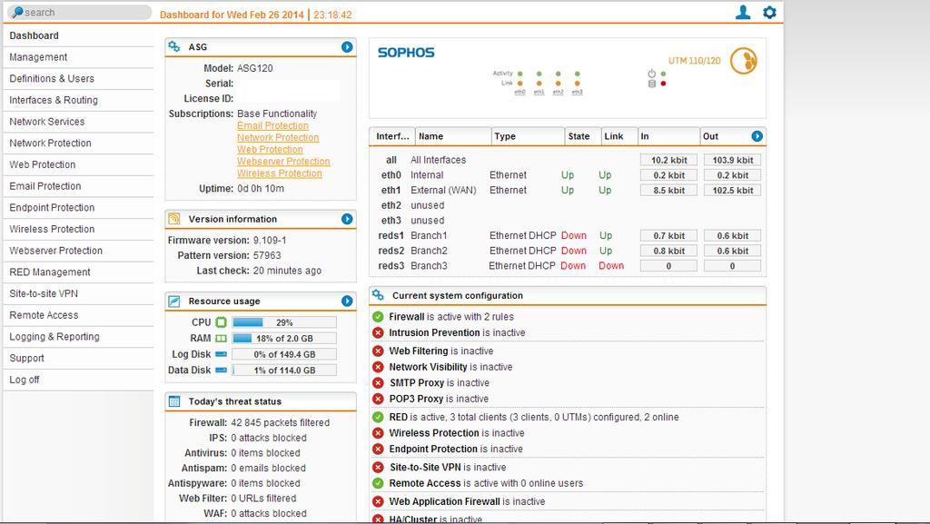Screen dimensions: 930x524
Task: Click the ASG panel gears icon
Action: coord(173,47)
